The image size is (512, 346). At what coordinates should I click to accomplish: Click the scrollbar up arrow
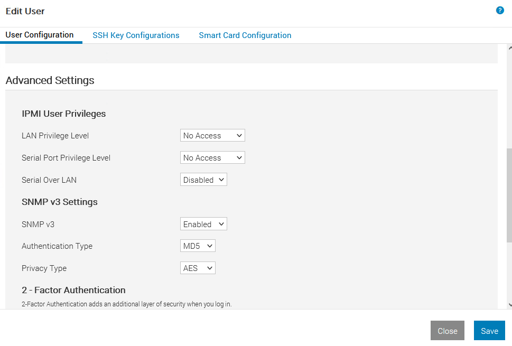[x=510, y=48]
